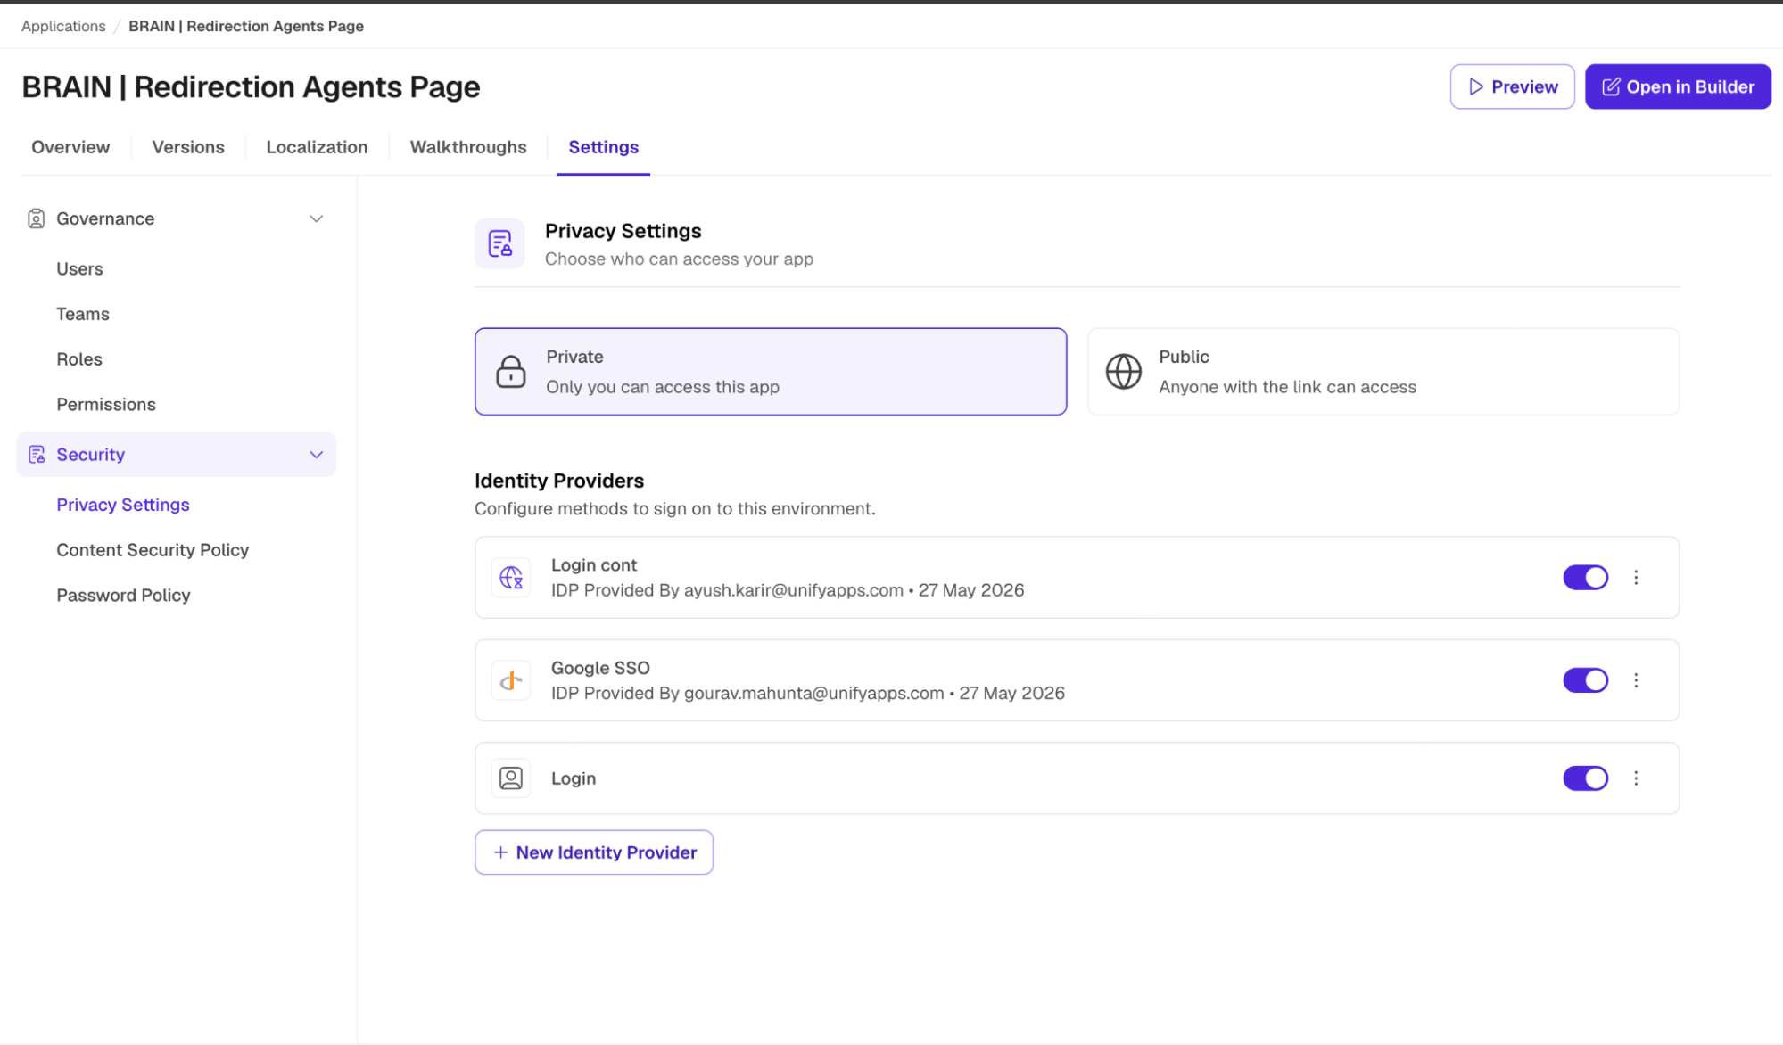Collapse the Security section chevron
This screenshot has width=1783, height=1045.
click(x=316, y=455)
